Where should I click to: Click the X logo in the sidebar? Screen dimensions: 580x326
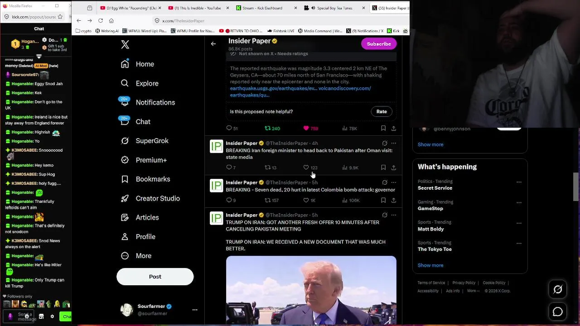pos(125,44)
